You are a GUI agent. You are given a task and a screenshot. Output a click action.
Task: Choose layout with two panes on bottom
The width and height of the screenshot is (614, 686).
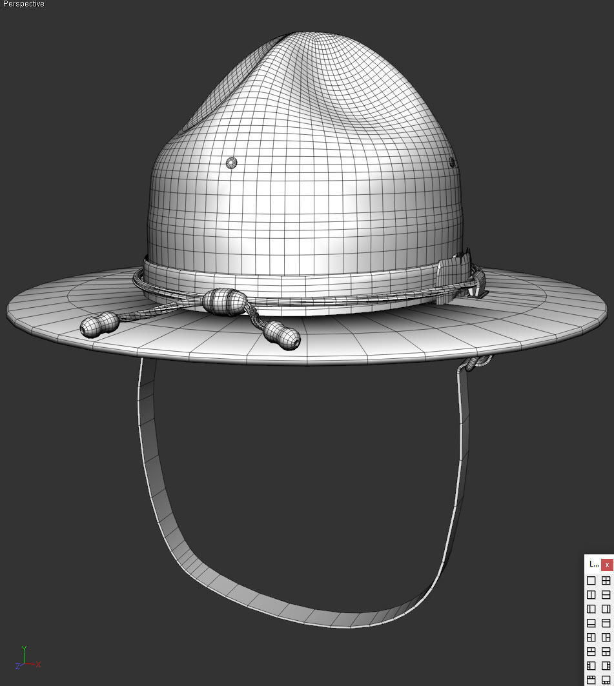pos(606,651)
